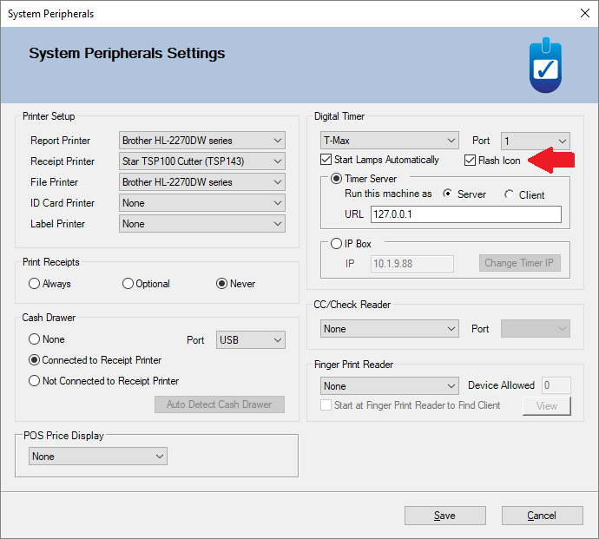Click the ID Card Printer label
This screenshot has width=599, height=539.
(63, 203)
